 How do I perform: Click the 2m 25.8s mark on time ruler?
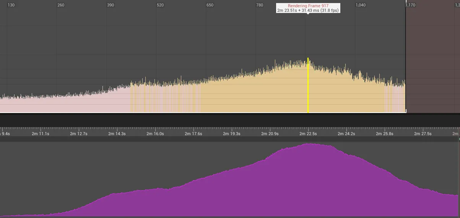tap(385, 134)
